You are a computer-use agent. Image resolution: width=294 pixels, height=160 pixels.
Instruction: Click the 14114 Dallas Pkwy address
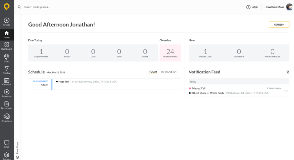[94, 82]
